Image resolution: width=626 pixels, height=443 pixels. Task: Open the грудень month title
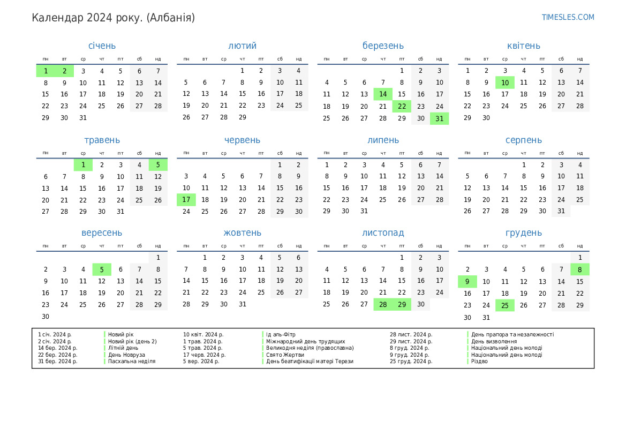(523, 233)
